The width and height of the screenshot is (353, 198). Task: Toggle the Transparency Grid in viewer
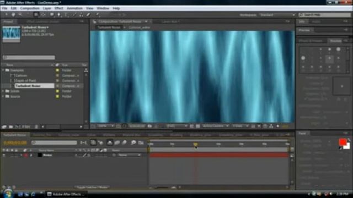click(x=198, y=126)
